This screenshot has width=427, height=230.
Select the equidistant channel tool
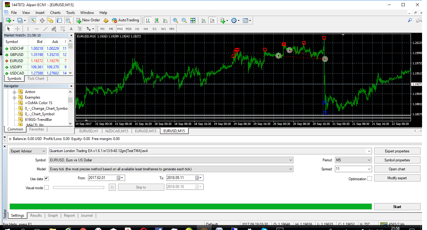pos(54,29)
